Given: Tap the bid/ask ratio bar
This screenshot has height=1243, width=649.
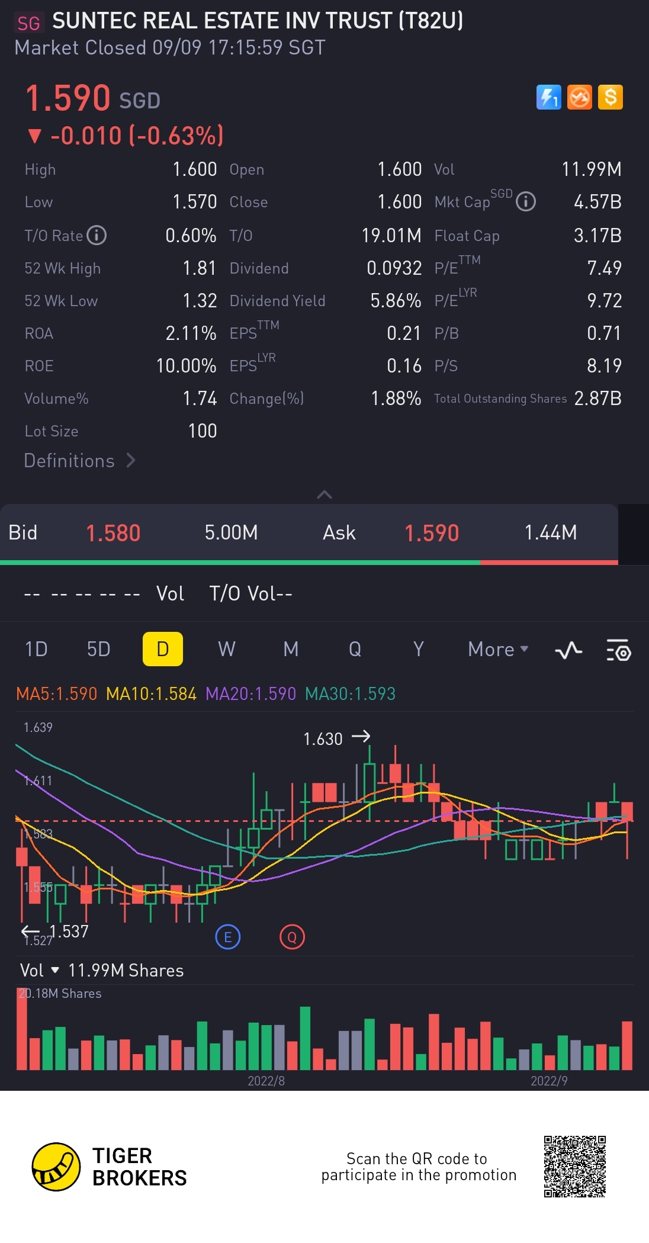Looking at the screenshot, I should pos(309,562).
